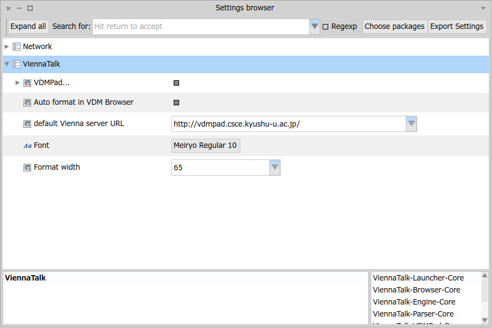Click the VDMPad setting icon

[27, 83]
